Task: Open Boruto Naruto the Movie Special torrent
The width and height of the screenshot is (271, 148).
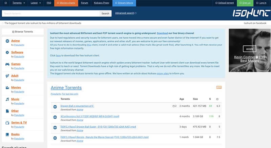Action: click(104, 137)
